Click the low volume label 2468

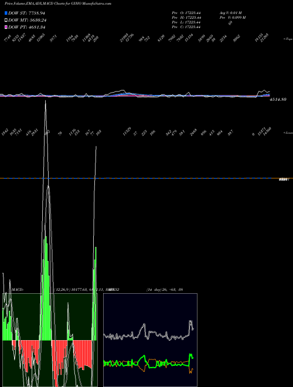[x=193, y=133]
